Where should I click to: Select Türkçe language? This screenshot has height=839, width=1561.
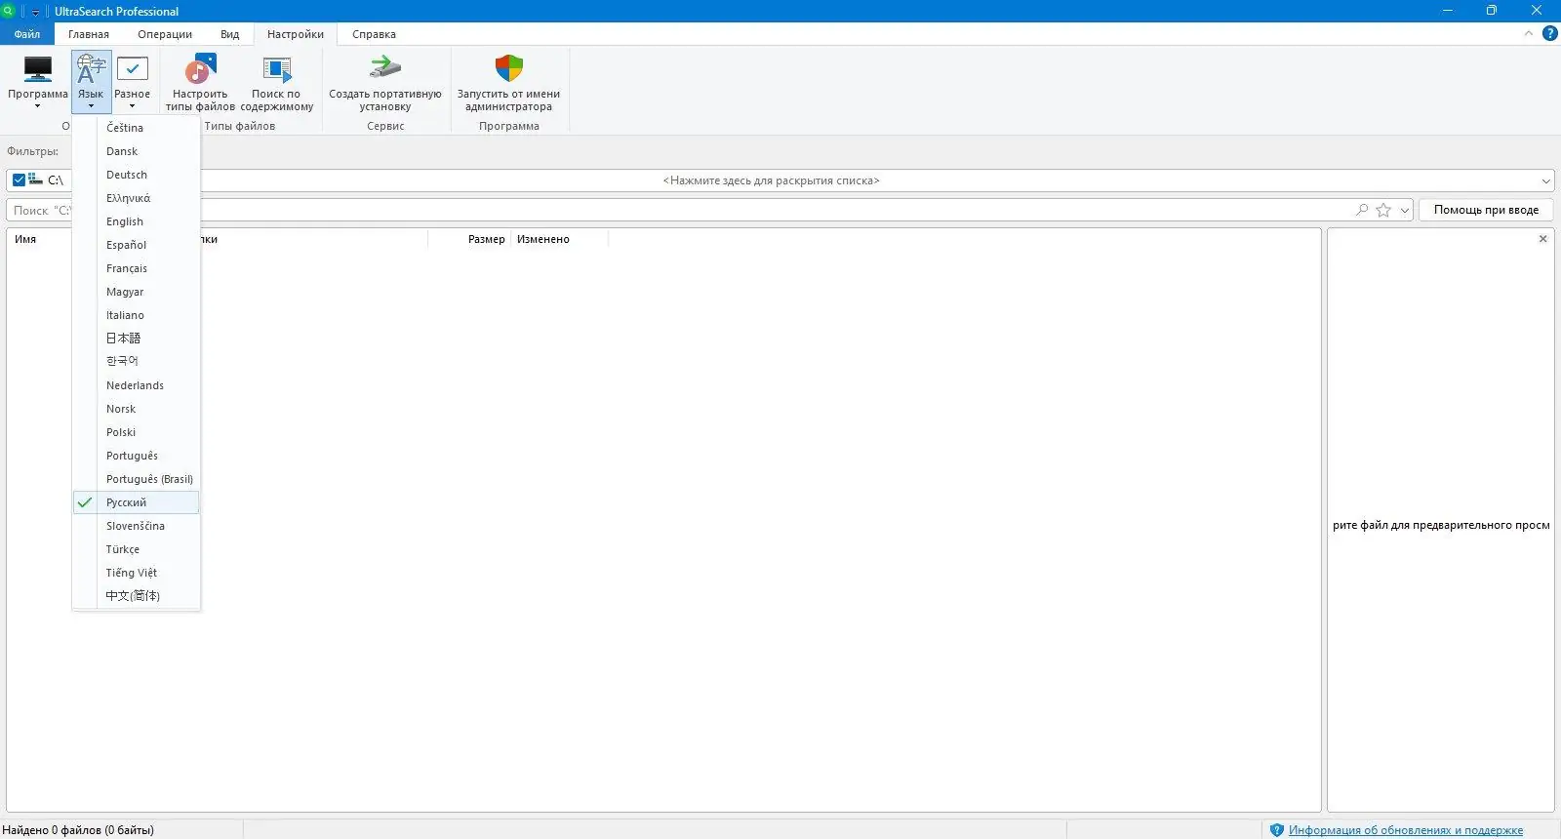pos(137,549)
